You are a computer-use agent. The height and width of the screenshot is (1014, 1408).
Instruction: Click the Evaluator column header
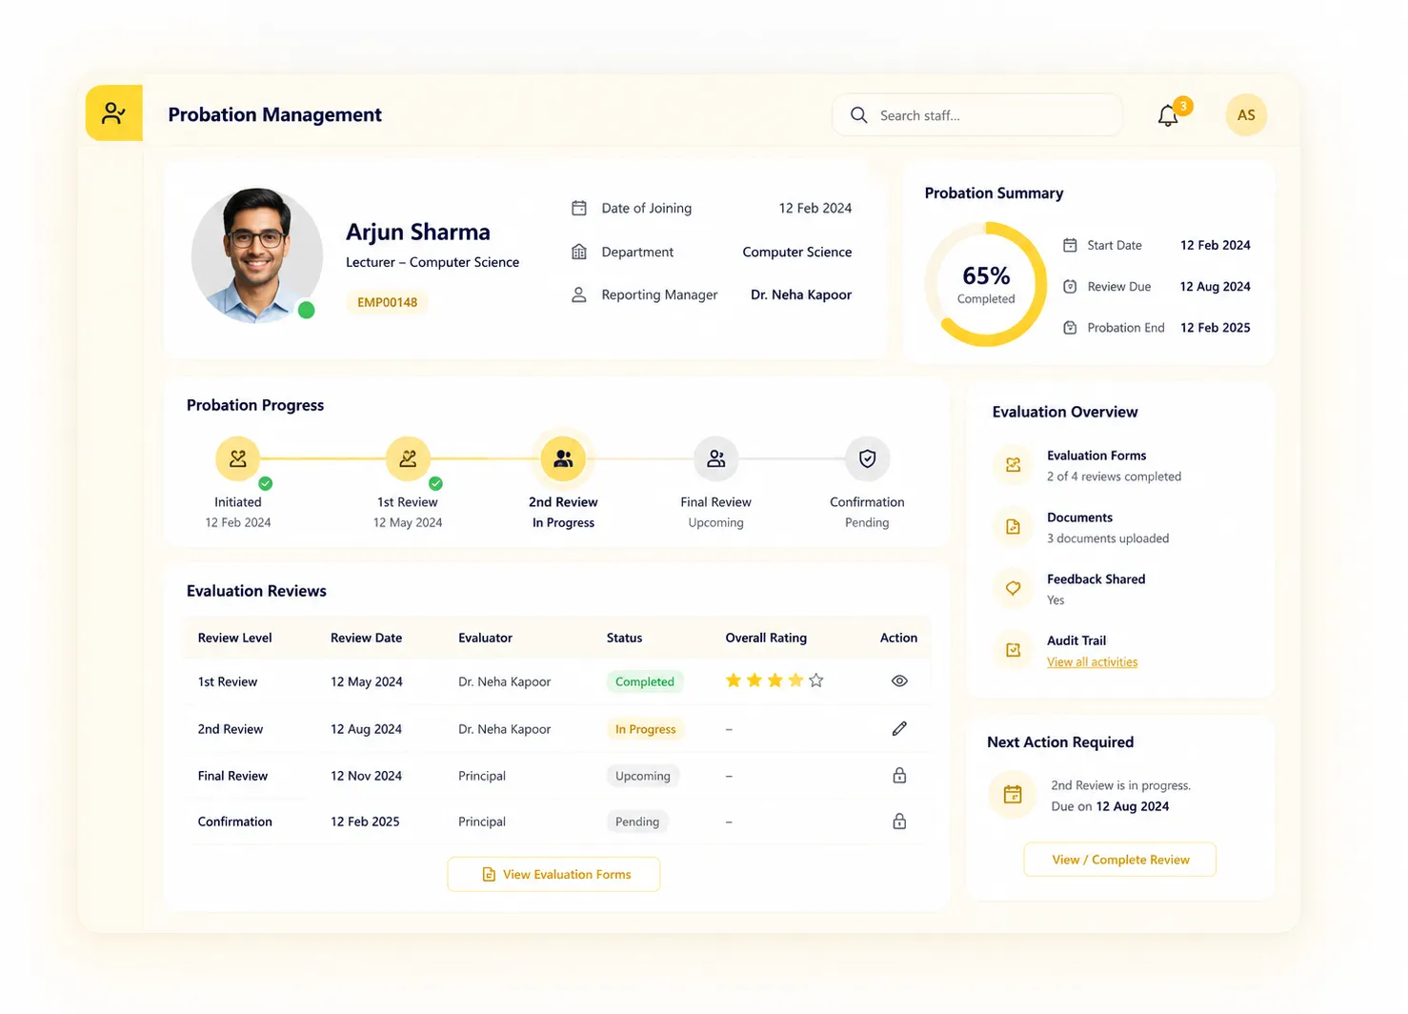pos(485,638)
